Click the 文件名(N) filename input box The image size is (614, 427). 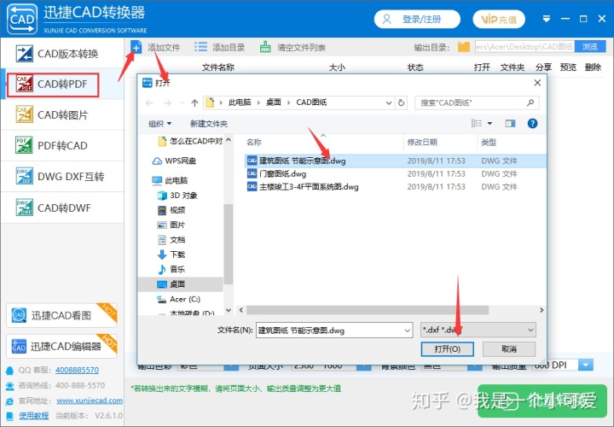(334, 330)
